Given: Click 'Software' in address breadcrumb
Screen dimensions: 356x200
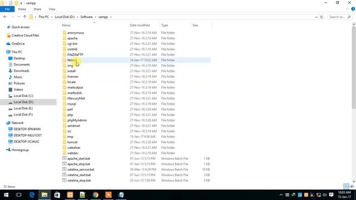Looking at the screenshot, I should pos(86,17).
